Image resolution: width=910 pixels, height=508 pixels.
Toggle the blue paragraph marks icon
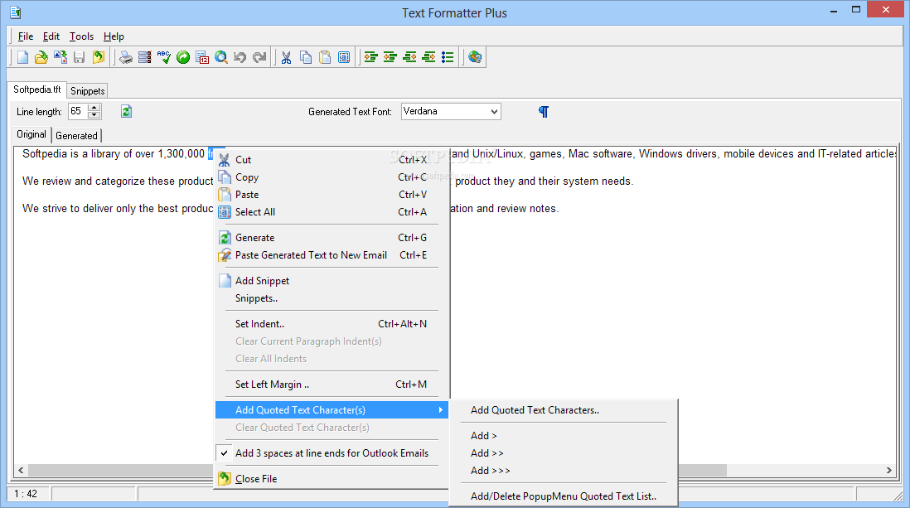(544, 111)
